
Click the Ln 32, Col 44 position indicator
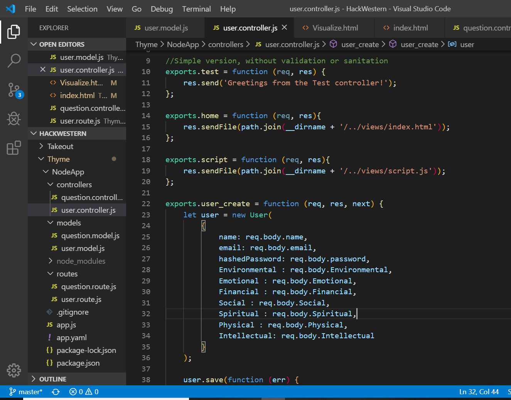pyautogui.click(x=479, y=392)
